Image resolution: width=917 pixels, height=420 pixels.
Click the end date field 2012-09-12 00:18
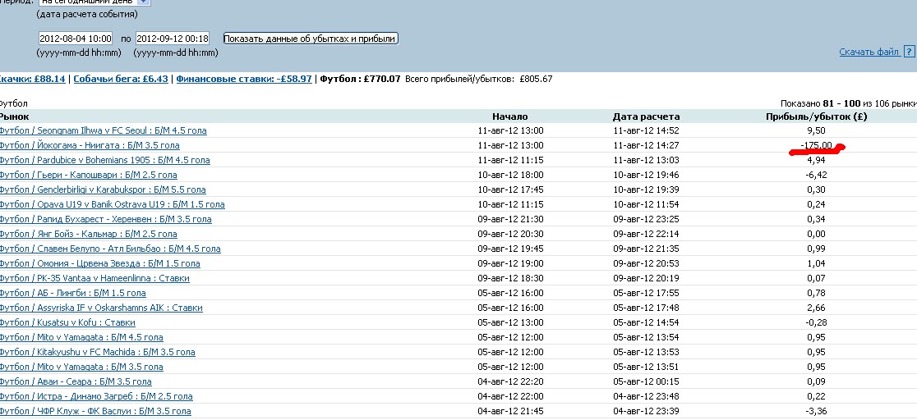pyautogui.click(x=173, y=39)
